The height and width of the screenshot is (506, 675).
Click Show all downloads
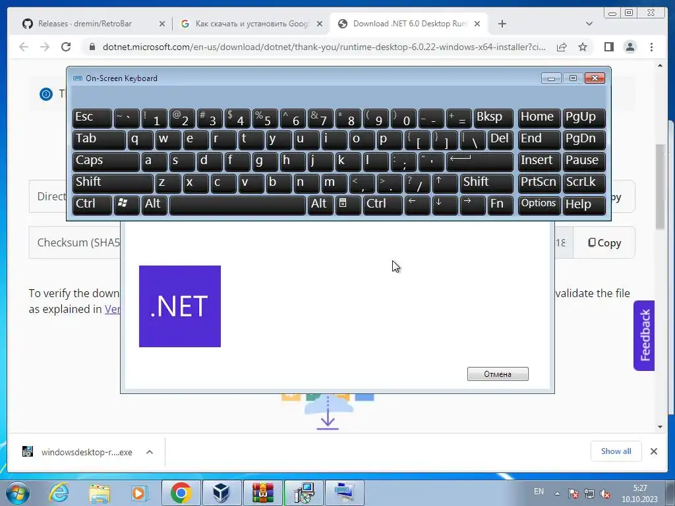(616, 451)
